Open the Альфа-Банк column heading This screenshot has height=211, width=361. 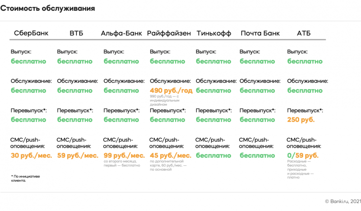tap(121, 33)
